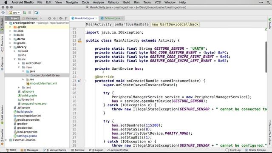
Task: Click MainActivity breadcrumb
Action: coord(99,24)
